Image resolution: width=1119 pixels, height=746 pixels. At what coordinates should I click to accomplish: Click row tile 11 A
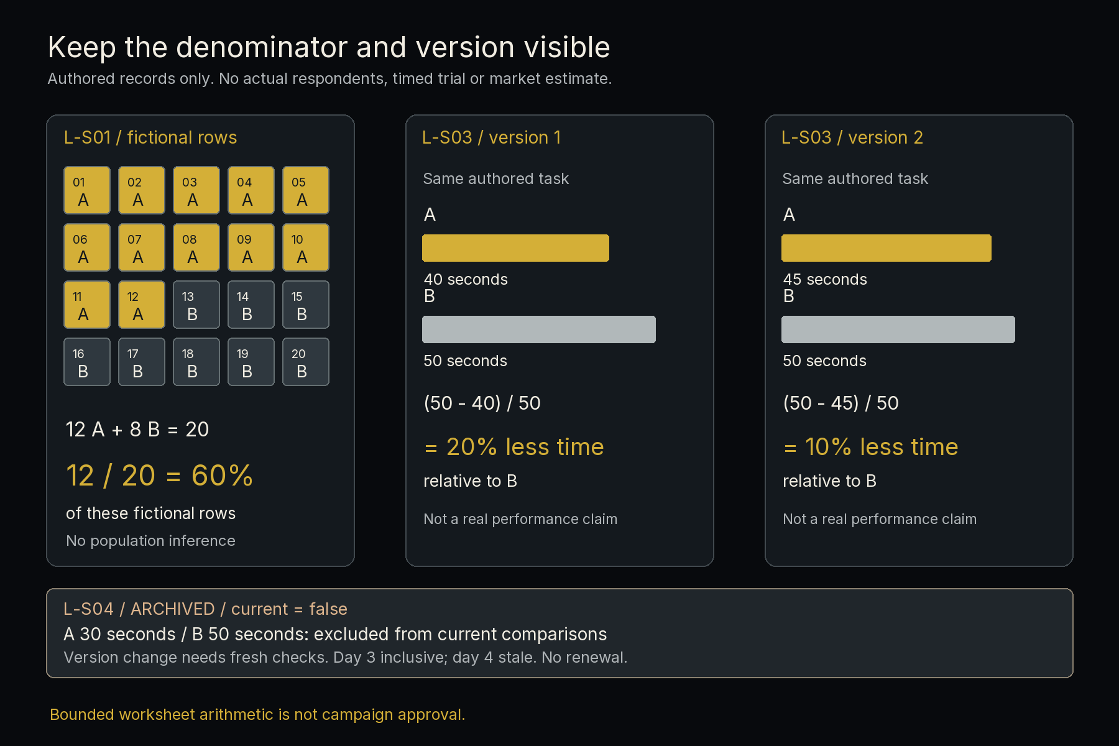[87, 305]
